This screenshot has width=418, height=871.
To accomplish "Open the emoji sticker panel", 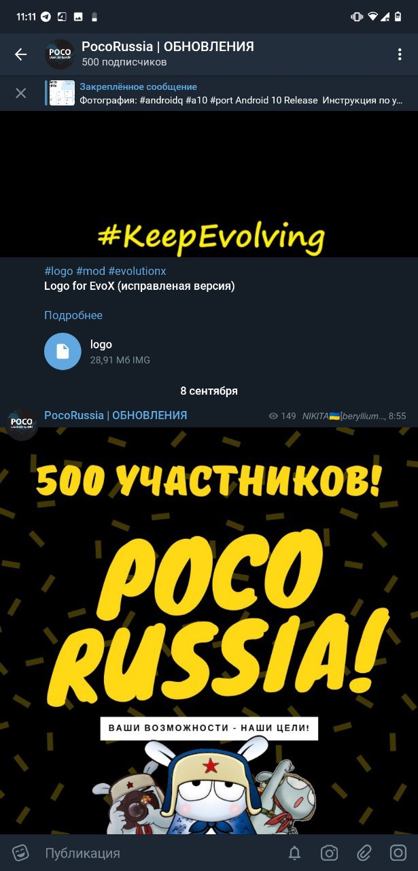I will (20, 853).
